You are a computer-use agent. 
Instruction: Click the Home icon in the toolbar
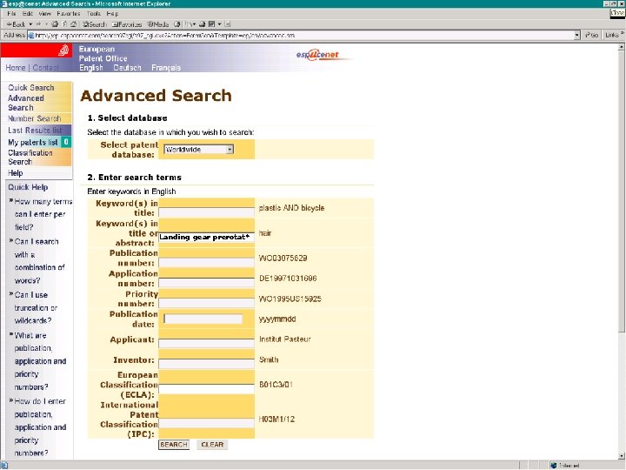pyautogui.click(x=74, y=24)
